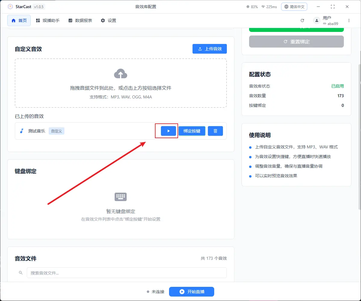Click the cloud upload icon in drop zone
The image size is (361, 301).
(121, 74)
